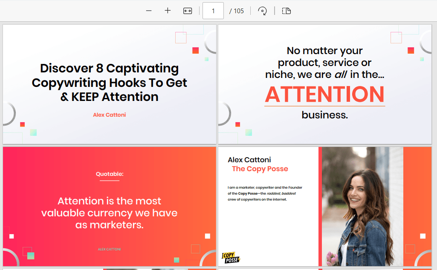This screenshot has height=270, width=437.
Task: Select the word 'business.' on second slide
Action: tap(325, 115)
